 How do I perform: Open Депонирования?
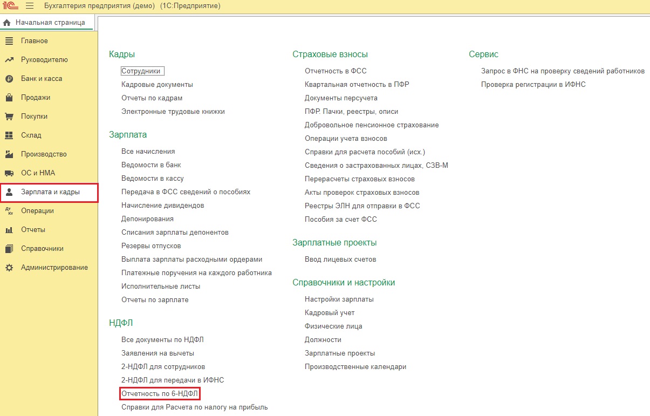pyautogui.click(x=147, y=219)
